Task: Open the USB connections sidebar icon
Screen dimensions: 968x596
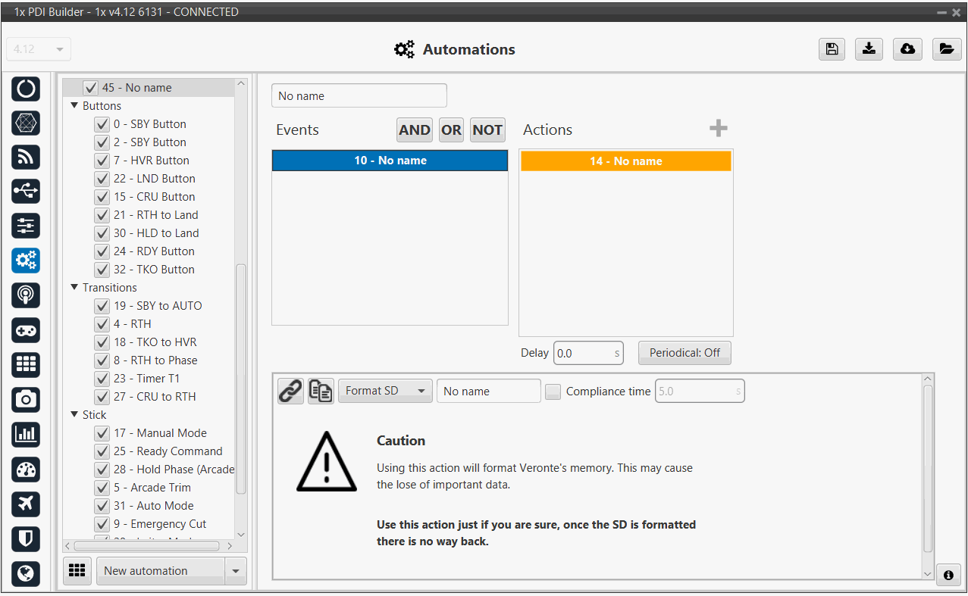Action: (x=26, y=192)
